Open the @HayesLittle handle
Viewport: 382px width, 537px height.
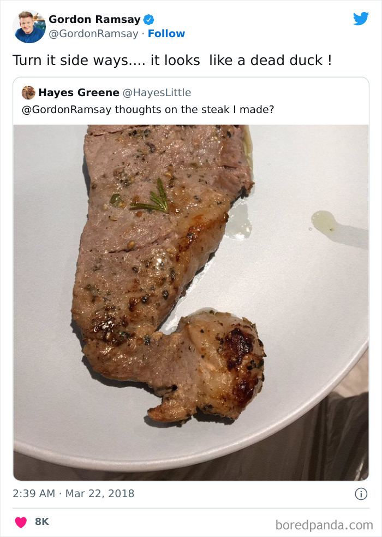click(x=157, y=92)
